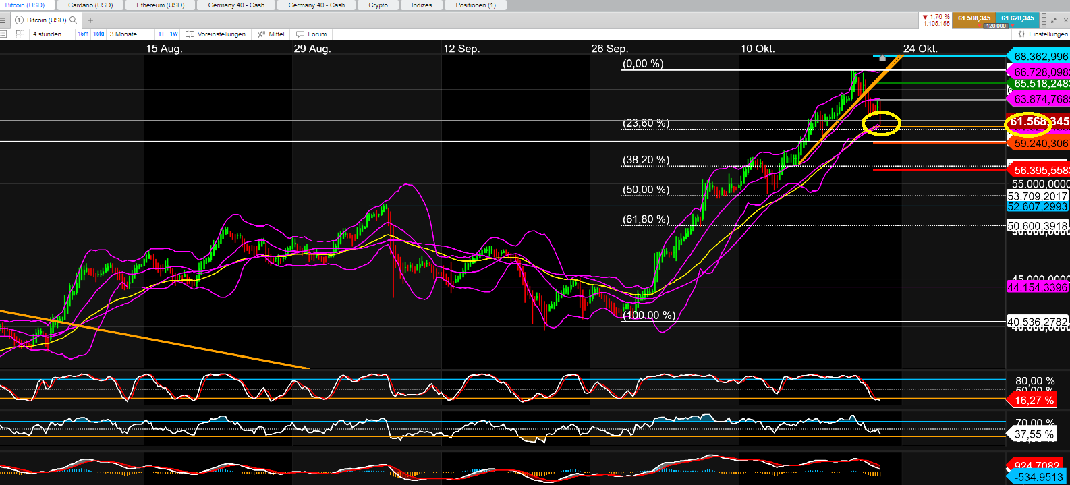
Task: Add a new chart with the plus icon
Action: [x=90, y=20]
